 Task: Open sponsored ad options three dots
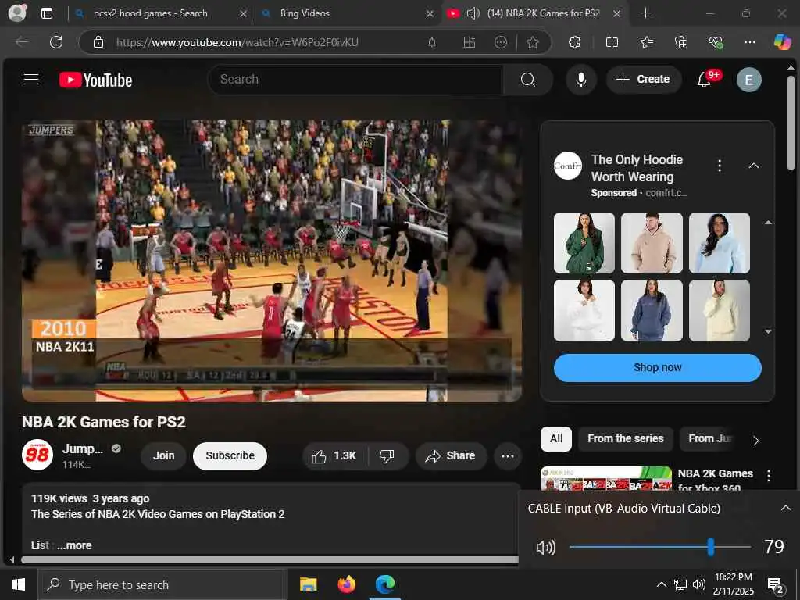[720, 166]
